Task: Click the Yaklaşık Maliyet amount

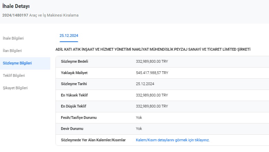Action: (152, 73)
